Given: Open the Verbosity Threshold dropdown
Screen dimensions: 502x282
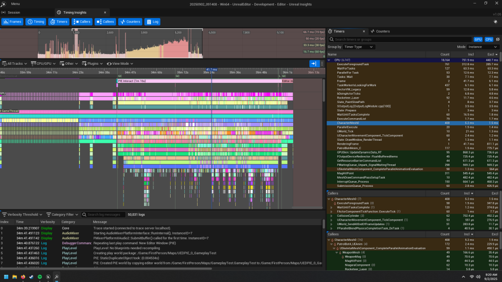Looking at the screenshot, I should (x=22, y=214).
